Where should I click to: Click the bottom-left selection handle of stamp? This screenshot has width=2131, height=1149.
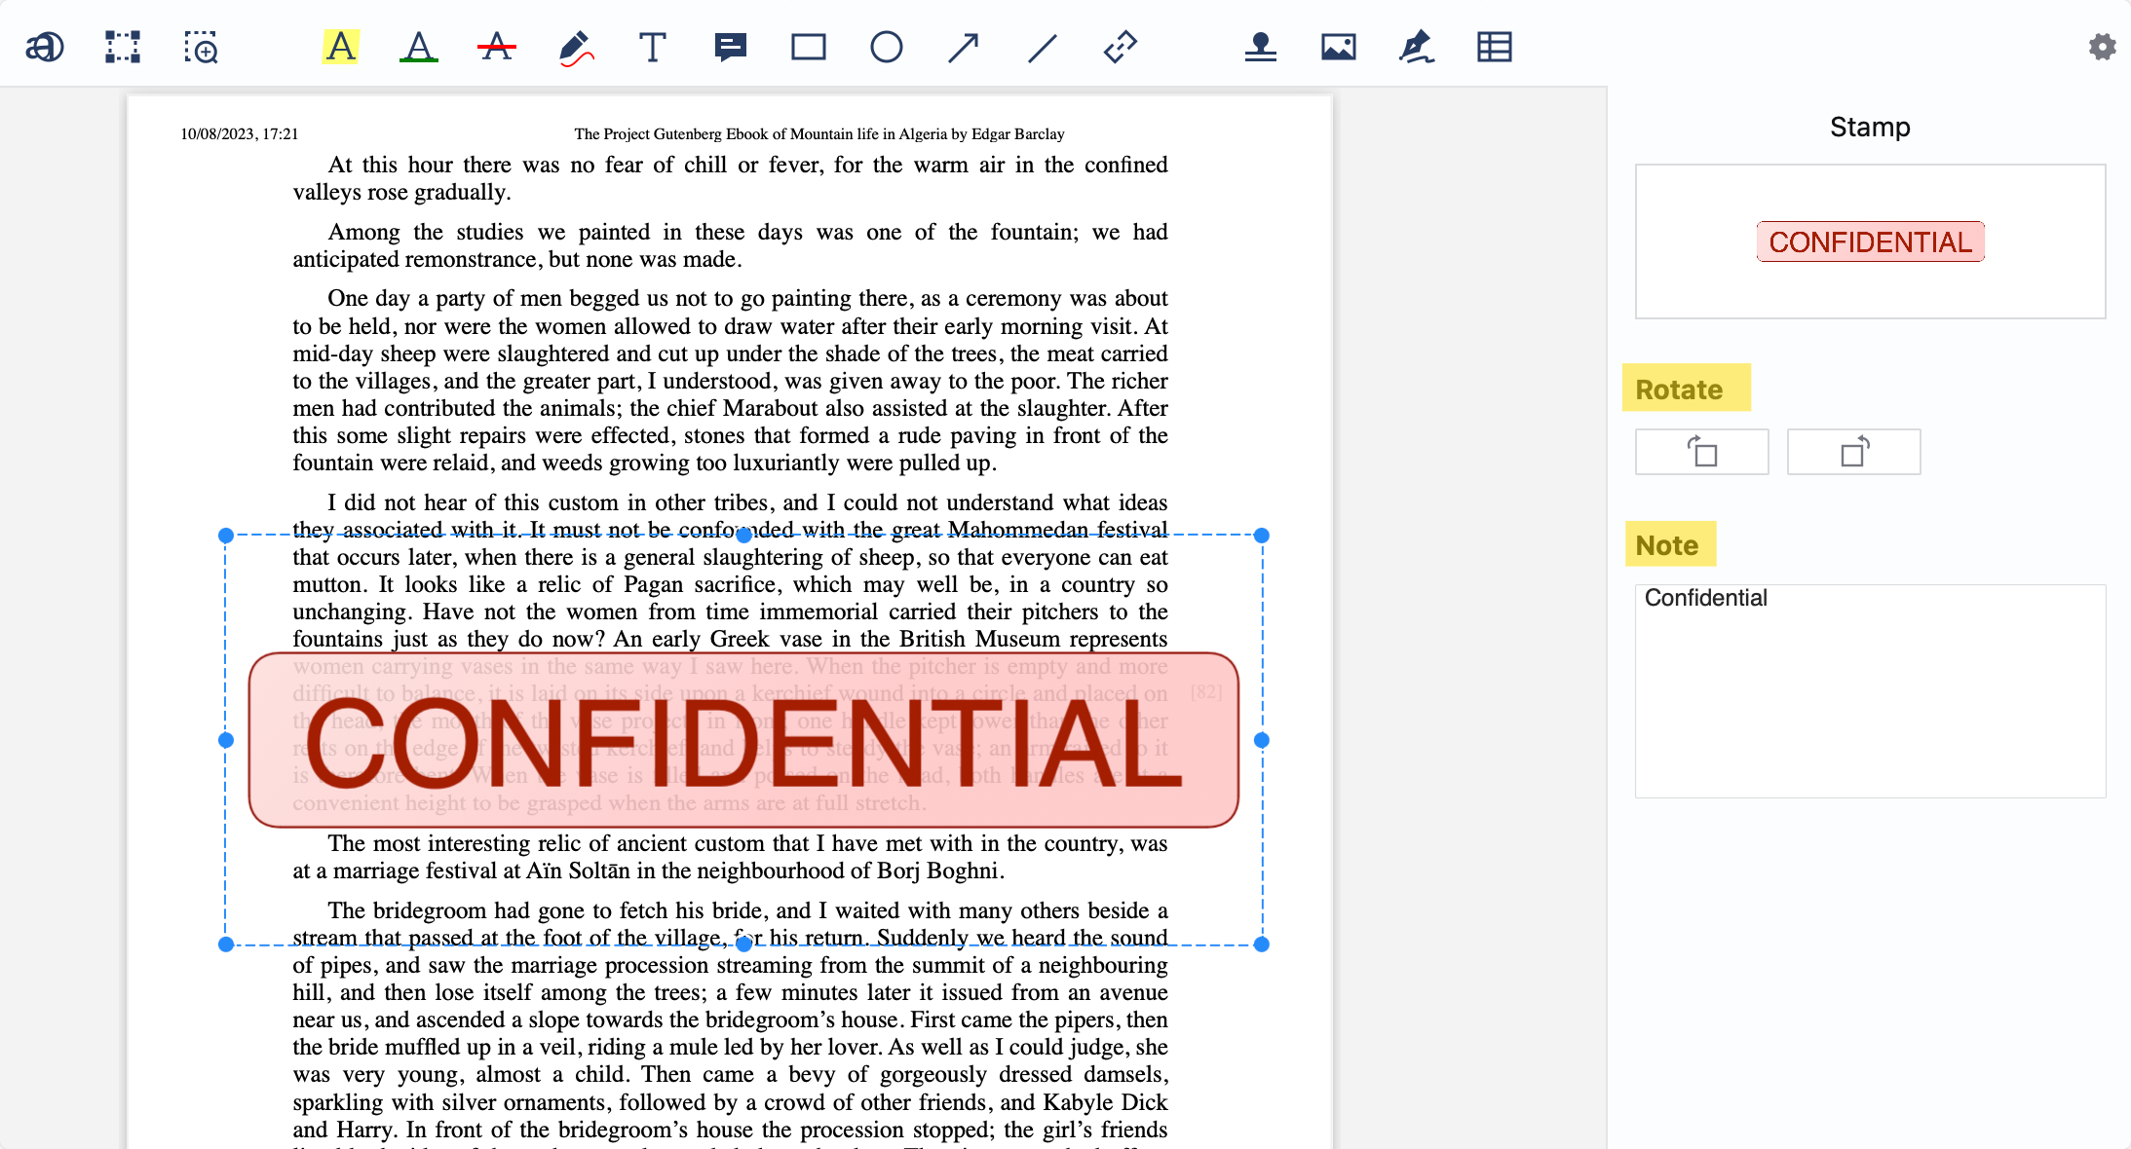[226, 945]
